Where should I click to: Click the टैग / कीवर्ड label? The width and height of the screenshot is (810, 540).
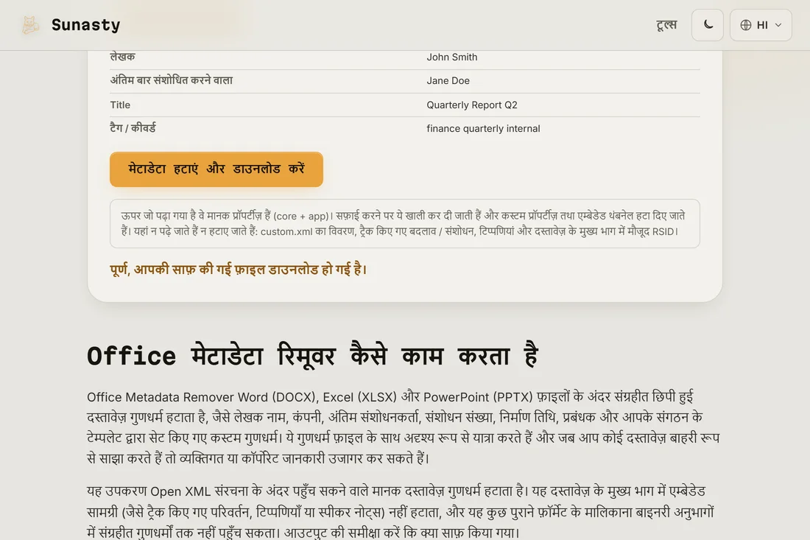[133, 128]
